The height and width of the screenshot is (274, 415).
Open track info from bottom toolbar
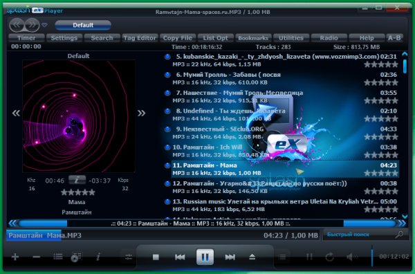pos(98,257)
